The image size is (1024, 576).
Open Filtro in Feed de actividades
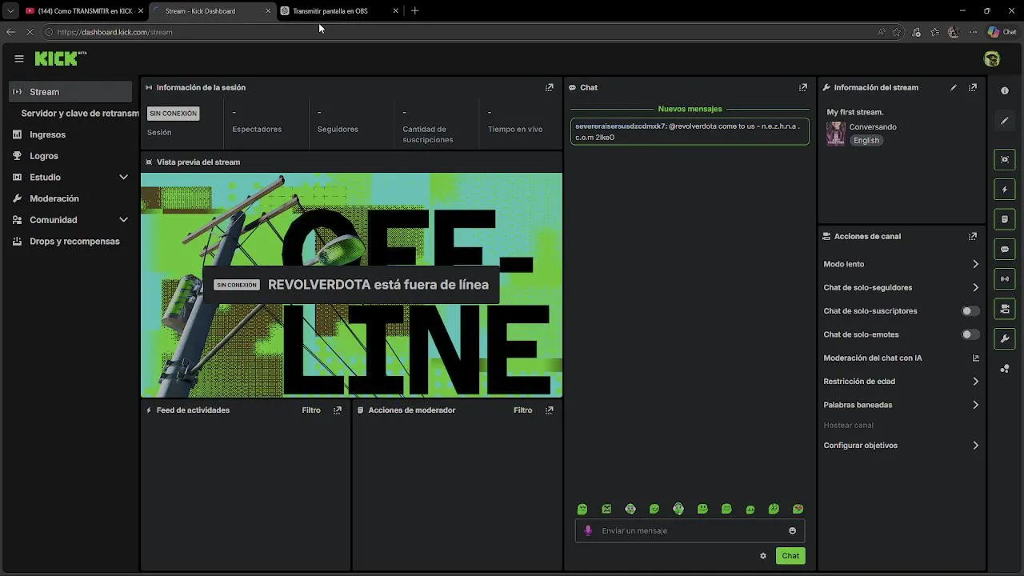point(311,410)
